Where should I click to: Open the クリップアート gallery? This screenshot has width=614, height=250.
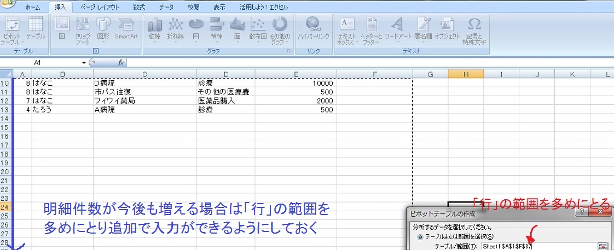tap(83, 31)
